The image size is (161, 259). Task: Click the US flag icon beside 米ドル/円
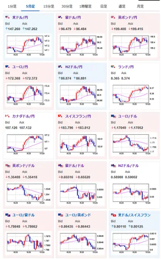coord(7,17)
